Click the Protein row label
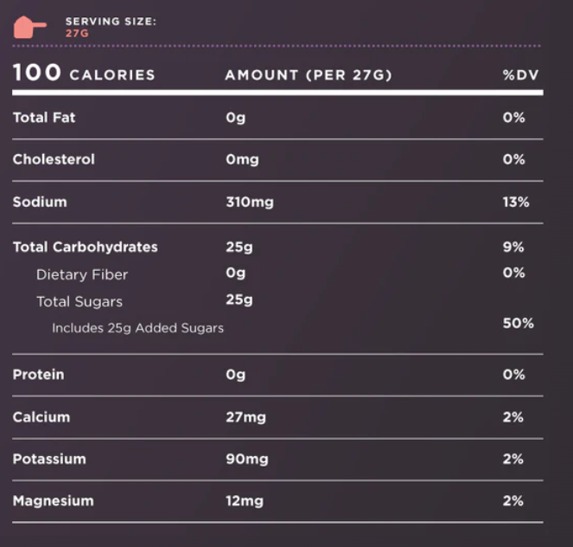The width and height of the screenshot is (573, 547). pyautogui.click(x=38, y=374)
